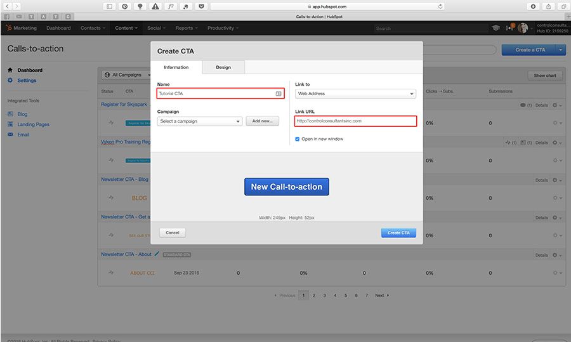
Task: Open Safari downloads icon
Action: pyautogui.click(x=533, y=6)
